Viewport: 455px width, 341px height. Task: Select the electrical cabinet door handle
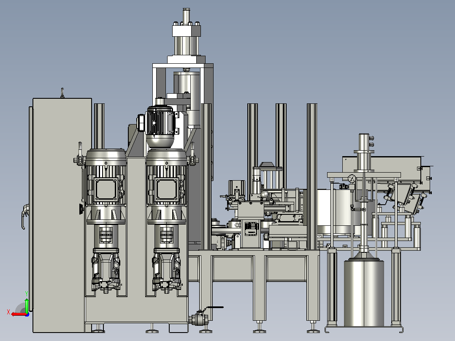[x=25, y=216]
